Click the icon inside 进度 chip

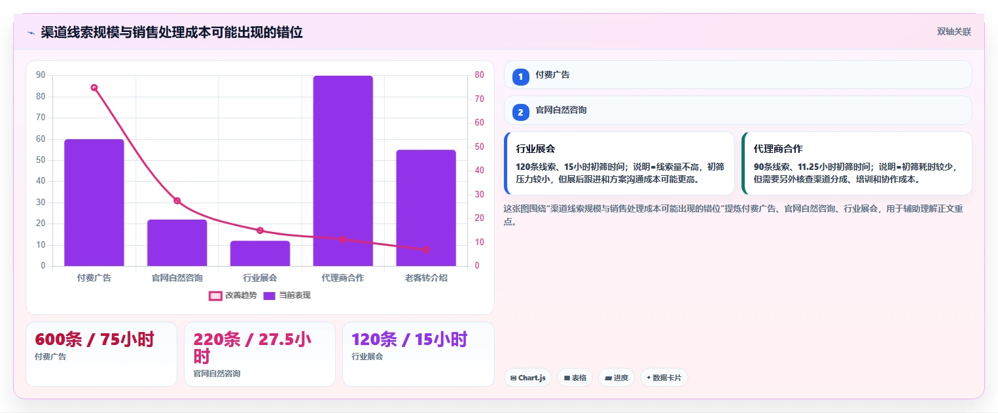pos(609,378)
